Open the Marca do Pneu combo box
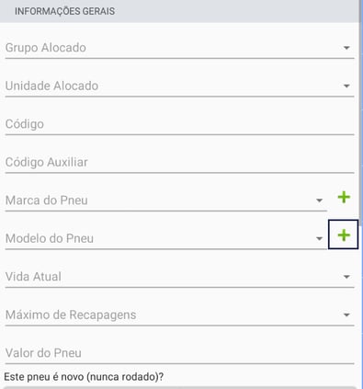The image size is (363, 389). (165, 201)
